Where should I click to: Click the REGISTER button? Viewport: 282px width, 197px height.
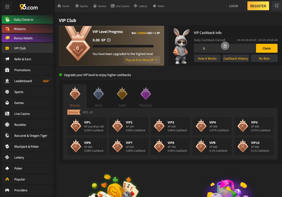258,6
